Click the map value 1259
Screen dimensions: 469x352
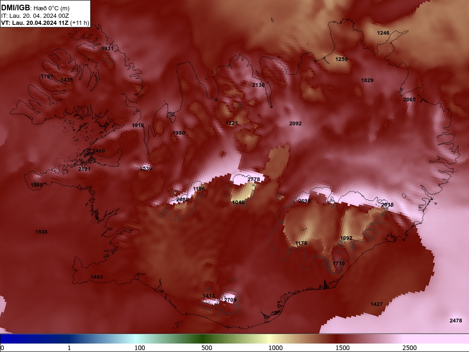341,59
